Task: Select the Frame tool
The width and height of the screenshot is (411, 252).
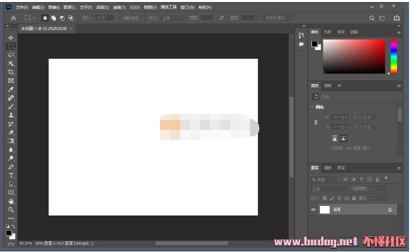Action: pyautogui.click(x=10, y=80)
